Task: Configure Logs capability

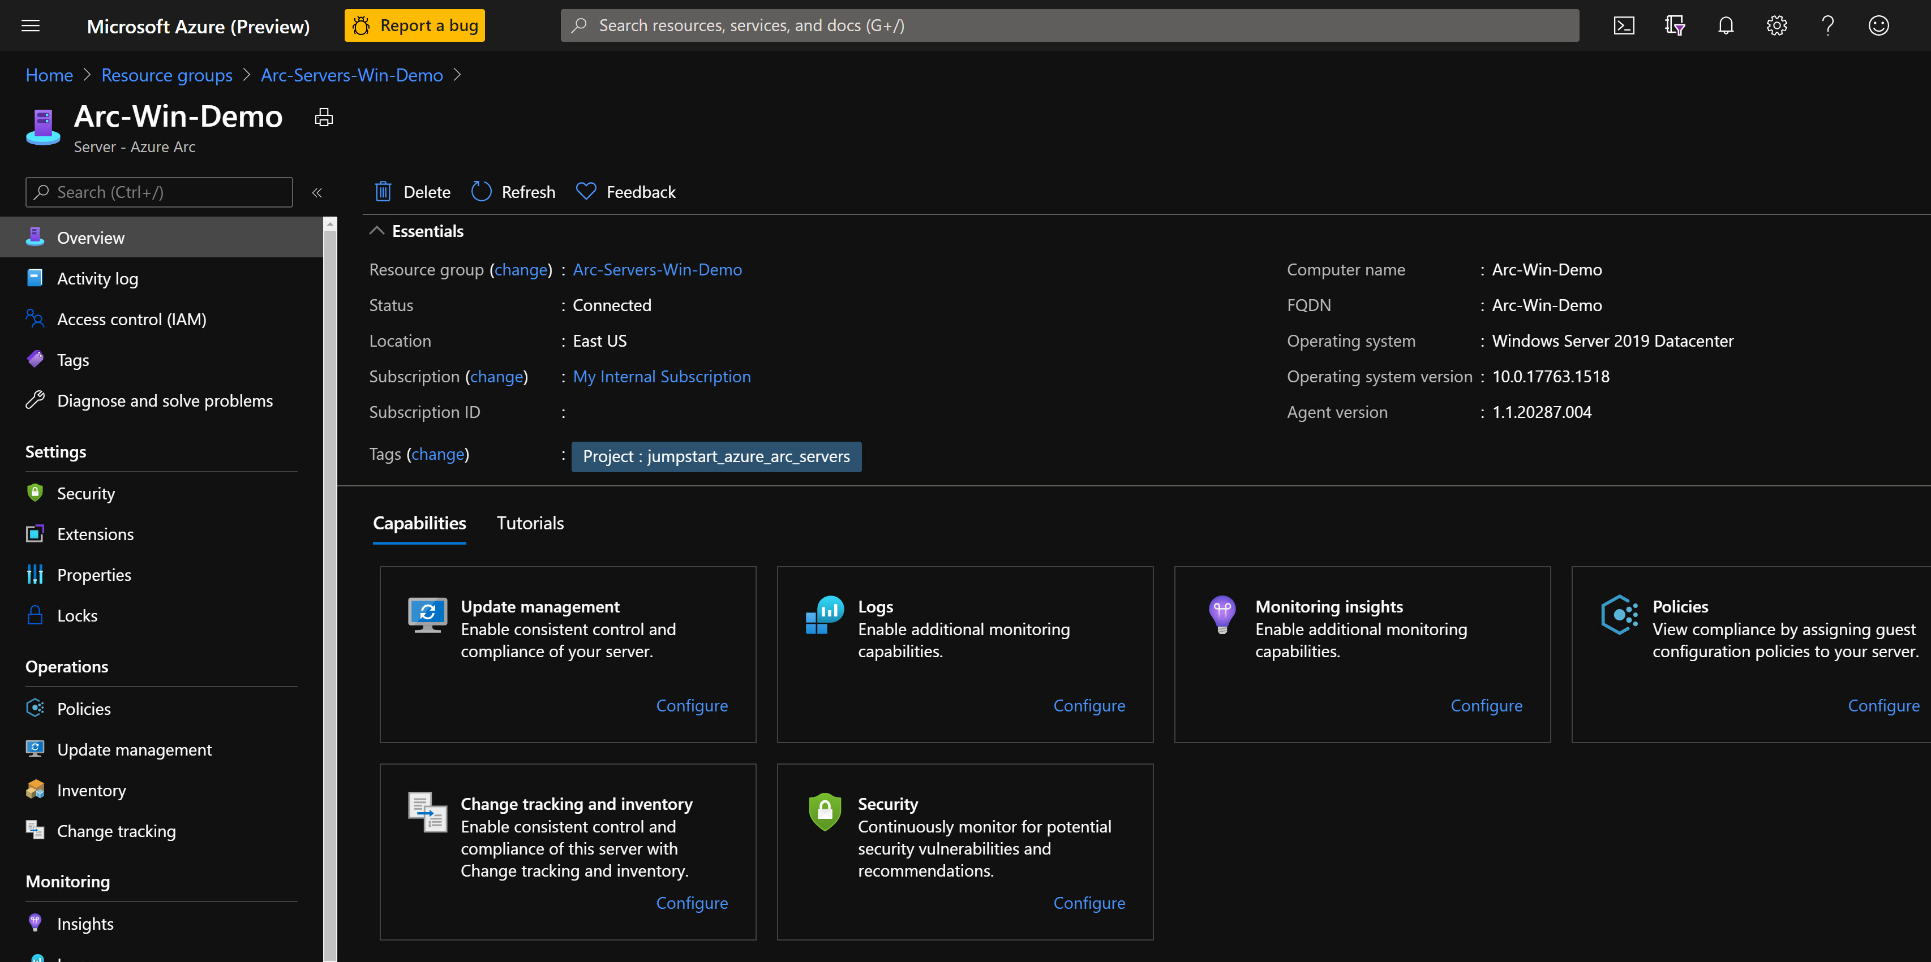Action: pyautogui.click(x=1089, y=706)
